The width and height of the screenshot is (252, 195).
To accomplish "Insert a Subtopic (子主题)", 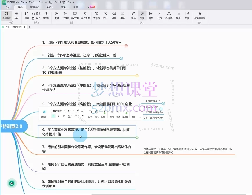I will pos(65,15).
